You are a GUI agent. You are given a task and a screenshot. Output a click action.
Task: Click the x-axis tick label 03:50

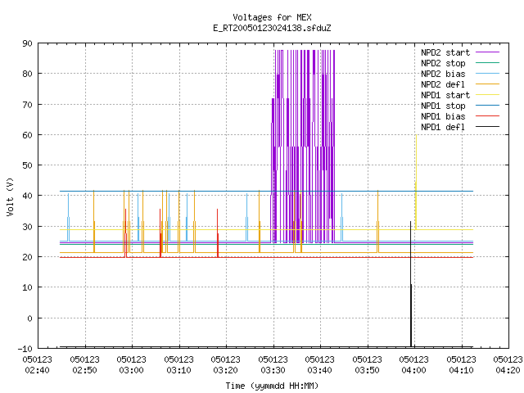coord(368,370)
